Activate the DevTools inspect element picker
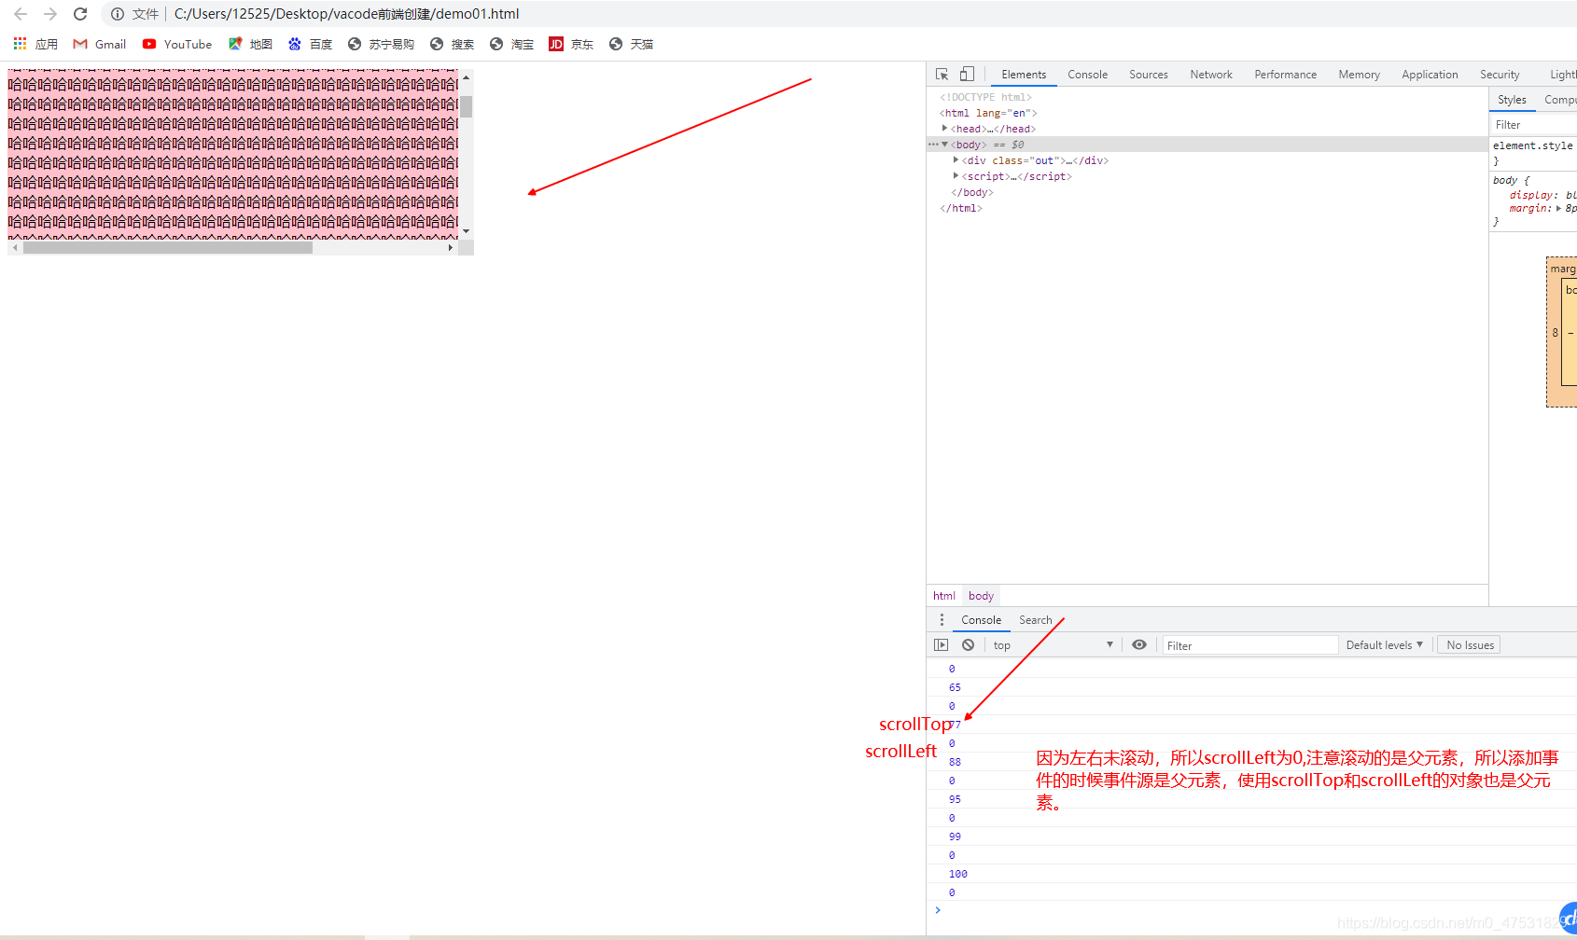This screenshot has width=1577, height=940. click(942, 74)
